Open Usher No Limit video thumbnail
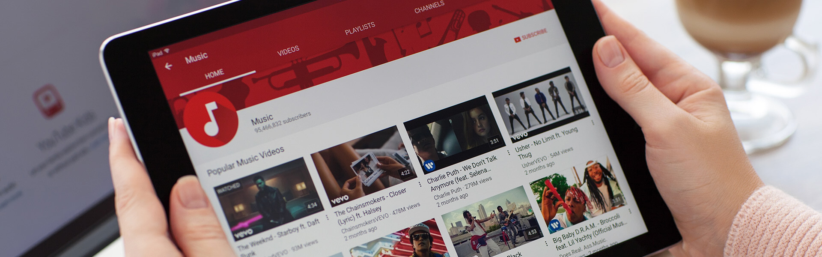This screenshot has height=257, width=822. coord(542,104)
